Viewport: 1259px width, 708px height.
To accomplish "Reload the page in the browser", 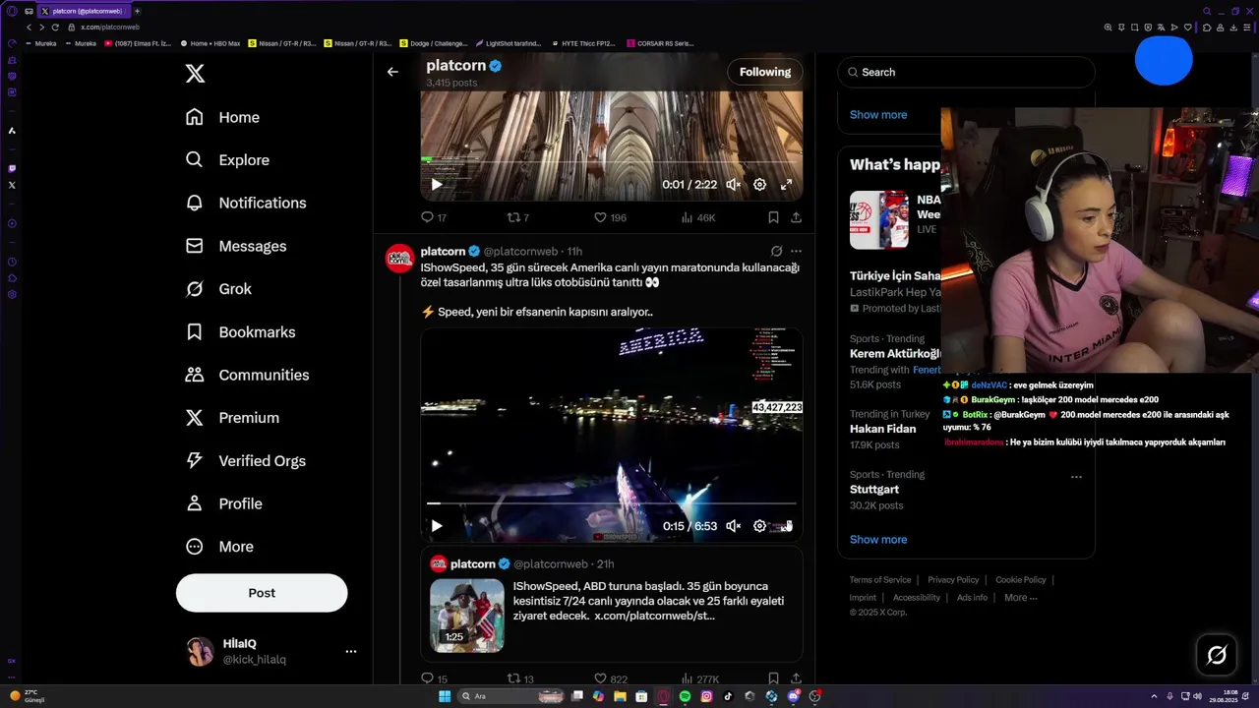I will [x=55, y=27].
